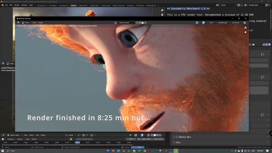The width and height of the screenshot is (272, 153).
Task: Click the Start frame field in timeline
Action: (146, 139)
